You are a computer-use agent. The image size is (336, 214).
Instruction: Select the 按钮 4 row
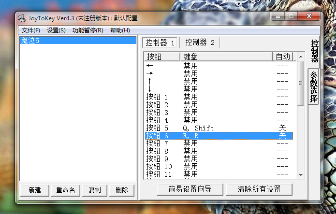click(219, 120)
